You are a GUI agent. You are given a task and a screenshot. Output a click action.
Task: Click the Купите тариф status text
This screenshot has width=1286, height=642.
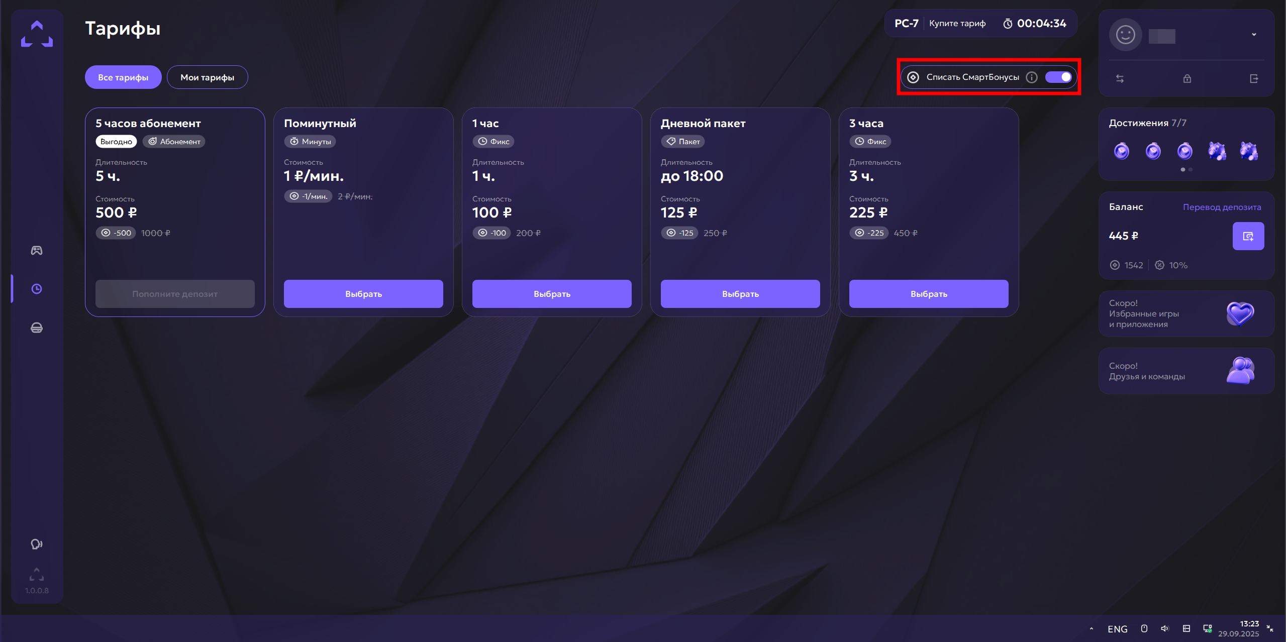[957, 24]
